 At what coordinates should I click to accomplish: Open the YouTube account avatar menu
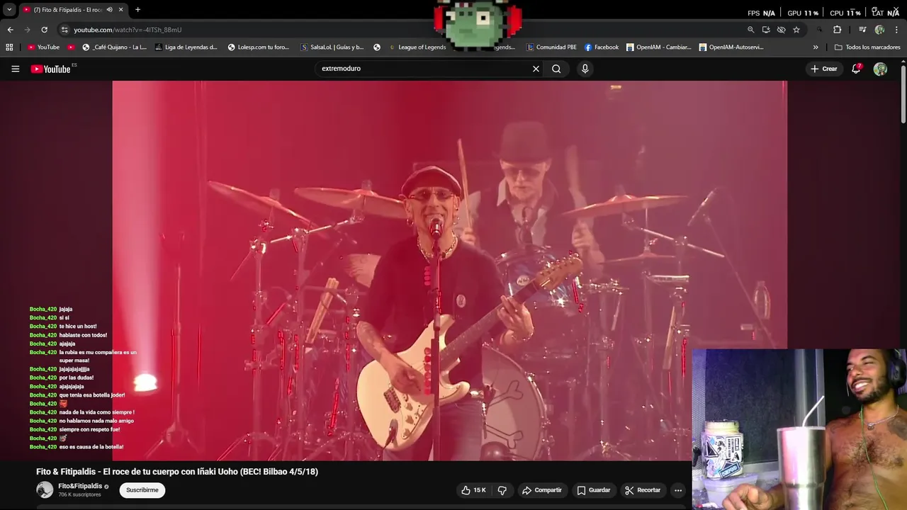point(880,69)
